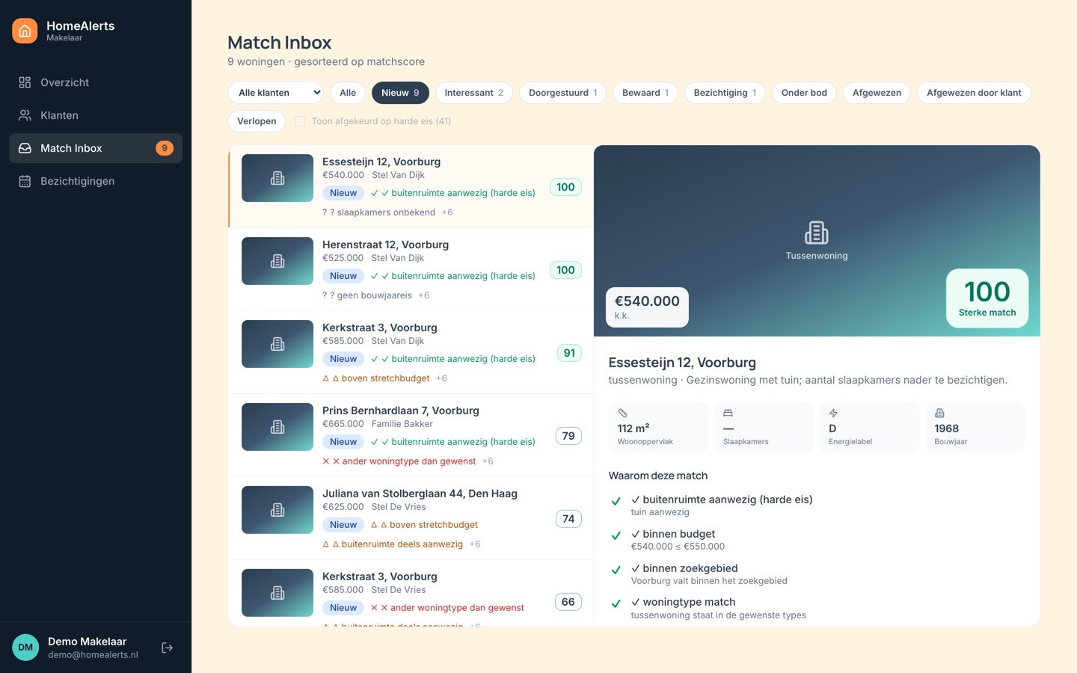The image size is (1077, 673).
Task: Click the Bezichtigingen calendar icon
Action: tap(25, 181)
